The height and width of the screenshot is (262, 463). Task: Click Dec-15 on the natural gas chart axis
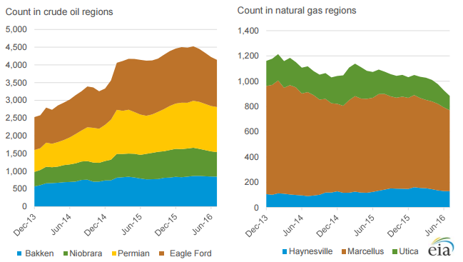[399, 226]
